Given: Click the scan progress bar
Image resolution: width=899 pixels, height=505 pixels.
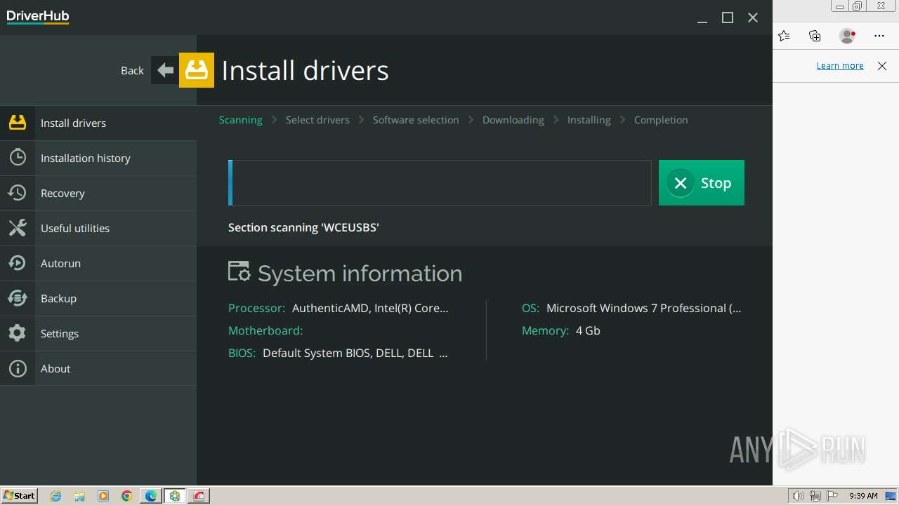Looking at the screenshot, I should click(440, 182).
